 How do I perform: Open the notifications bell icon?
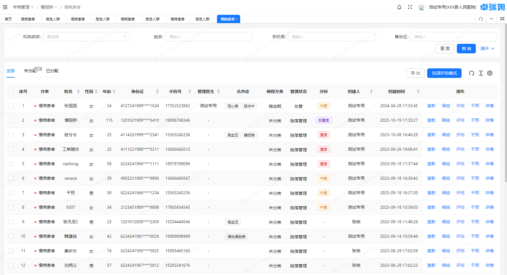399,7
